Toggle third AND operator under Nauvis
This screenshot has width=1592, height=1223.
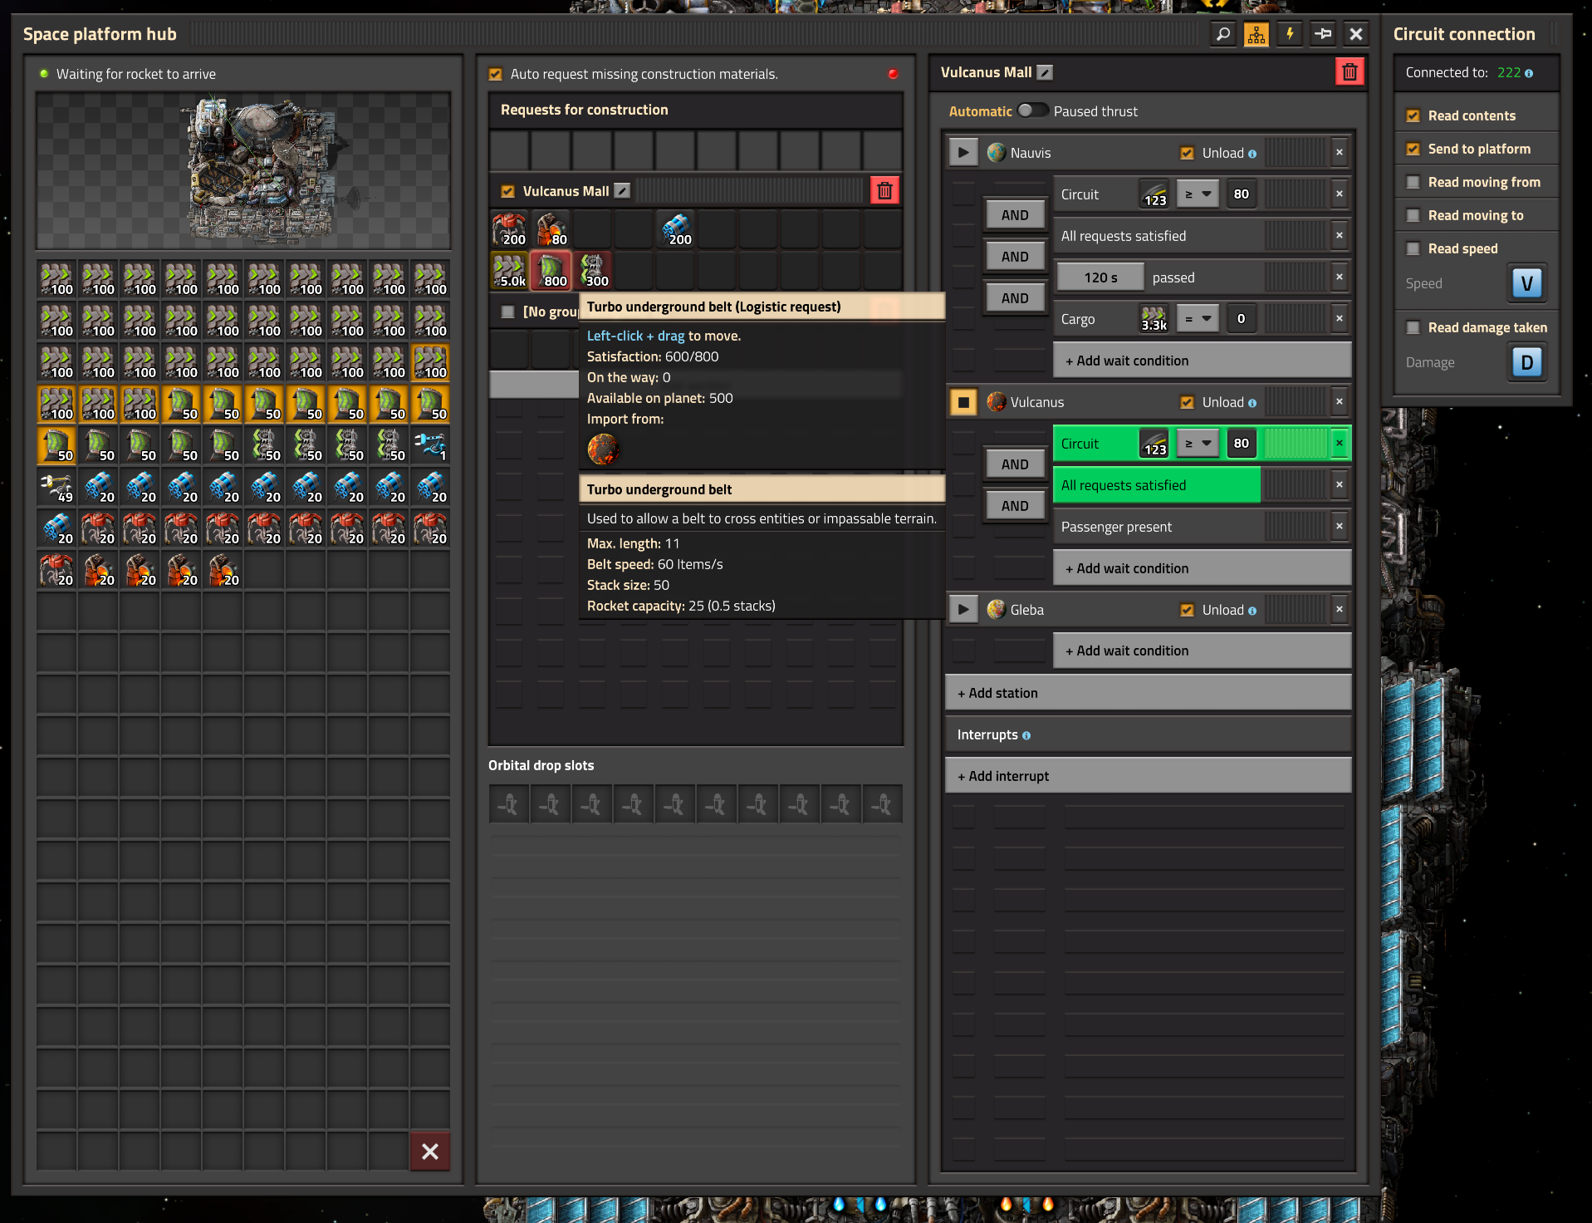1015,298
